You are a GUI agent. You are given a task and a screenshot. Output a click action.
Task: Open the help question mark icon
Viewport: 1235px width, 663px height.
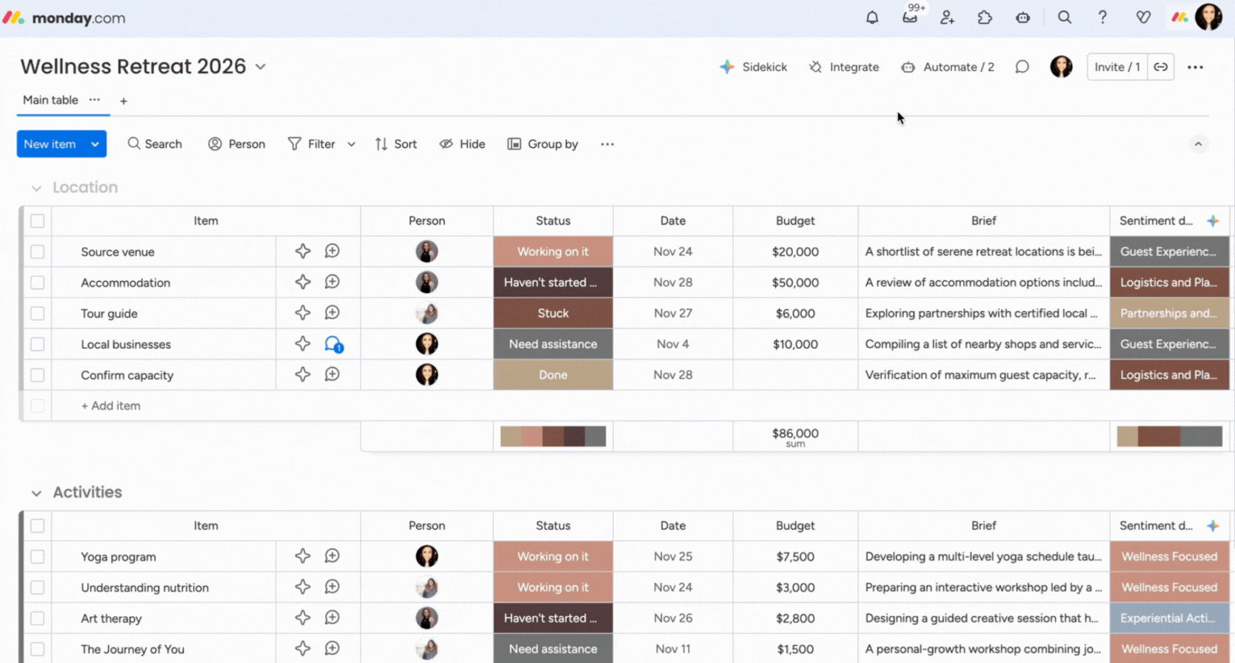(1102, 18)
